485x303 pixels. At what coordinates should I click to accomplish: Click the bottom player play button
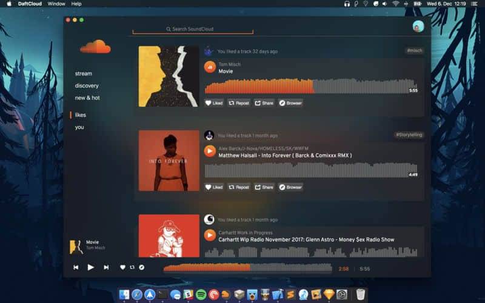[90, 267]
